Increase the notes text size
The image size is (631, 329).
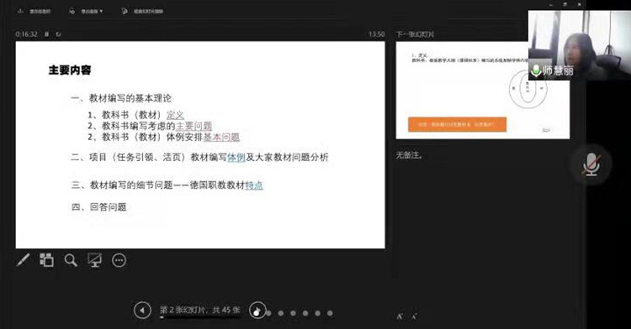[400, 316]
